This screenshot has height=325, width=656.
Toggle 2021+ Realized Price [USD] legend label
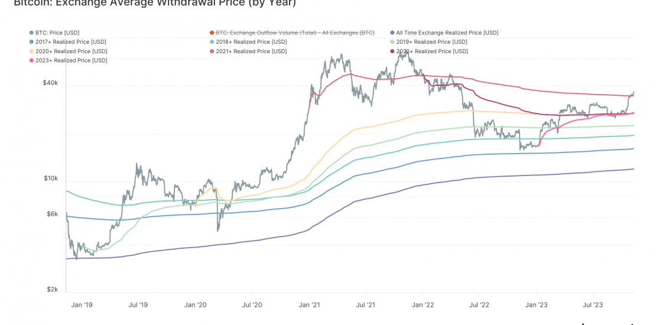(251, 51)
